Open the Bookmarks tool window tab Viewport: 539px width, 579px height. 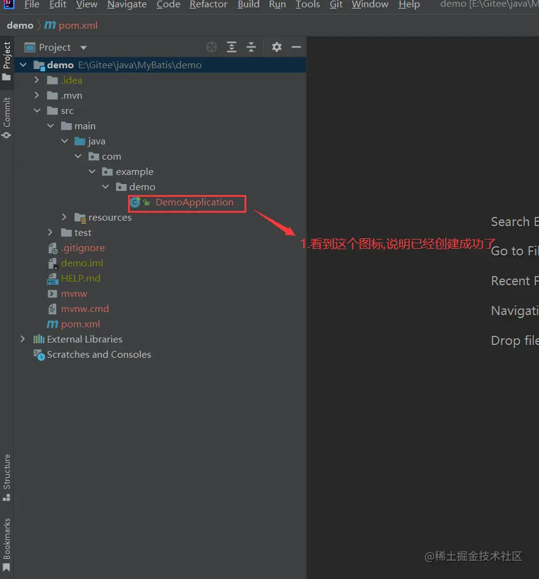[7, 545]
